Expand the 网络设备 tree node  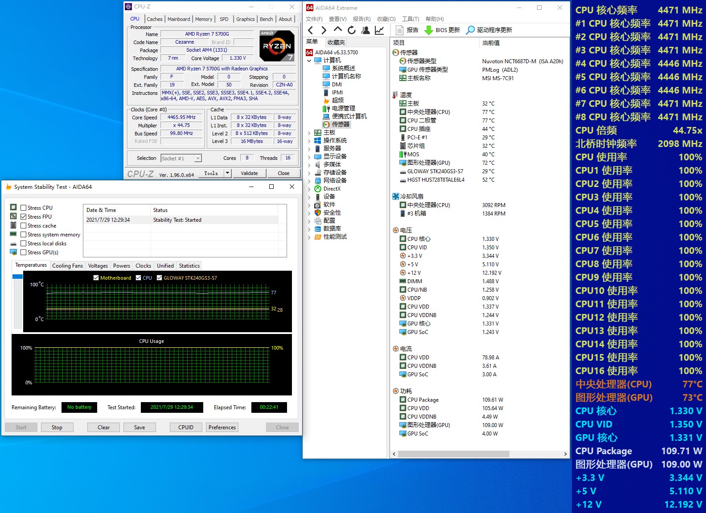[x=309, y=181]
